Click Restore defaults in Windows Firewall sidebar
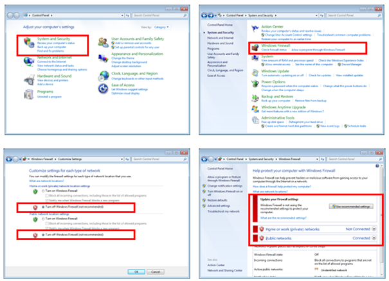Screen dimensions: 389x281 [217, 200]
